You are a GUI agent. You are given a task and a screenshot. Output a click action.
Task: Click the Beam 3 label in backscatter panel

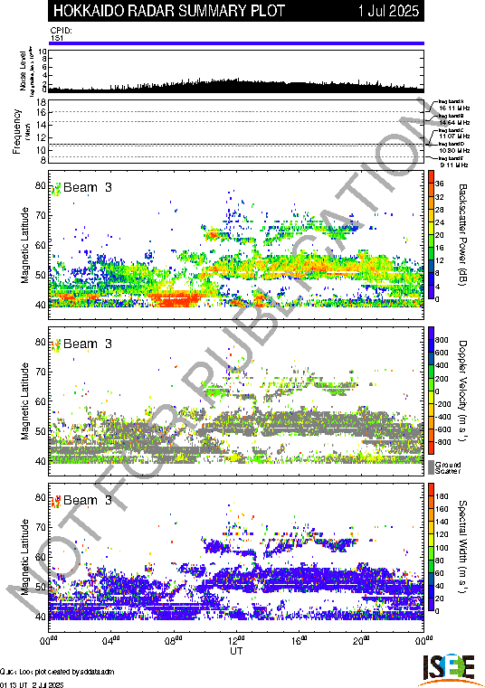(88, 187)
